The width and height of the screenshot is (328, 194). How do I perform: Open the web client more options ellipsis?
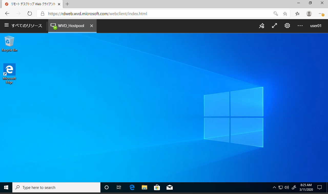tap(300, 26)
